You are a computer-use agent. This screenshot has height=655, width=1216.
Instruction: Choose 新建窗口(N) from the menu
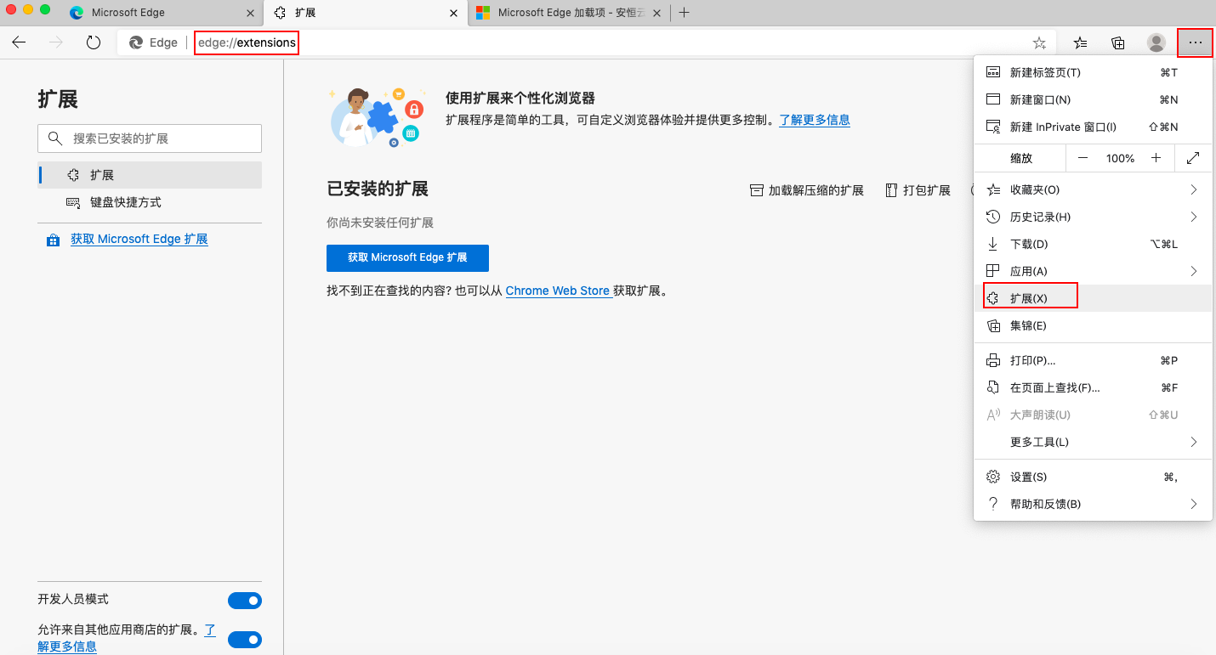pyautogui.click(x=1093, y=100)
